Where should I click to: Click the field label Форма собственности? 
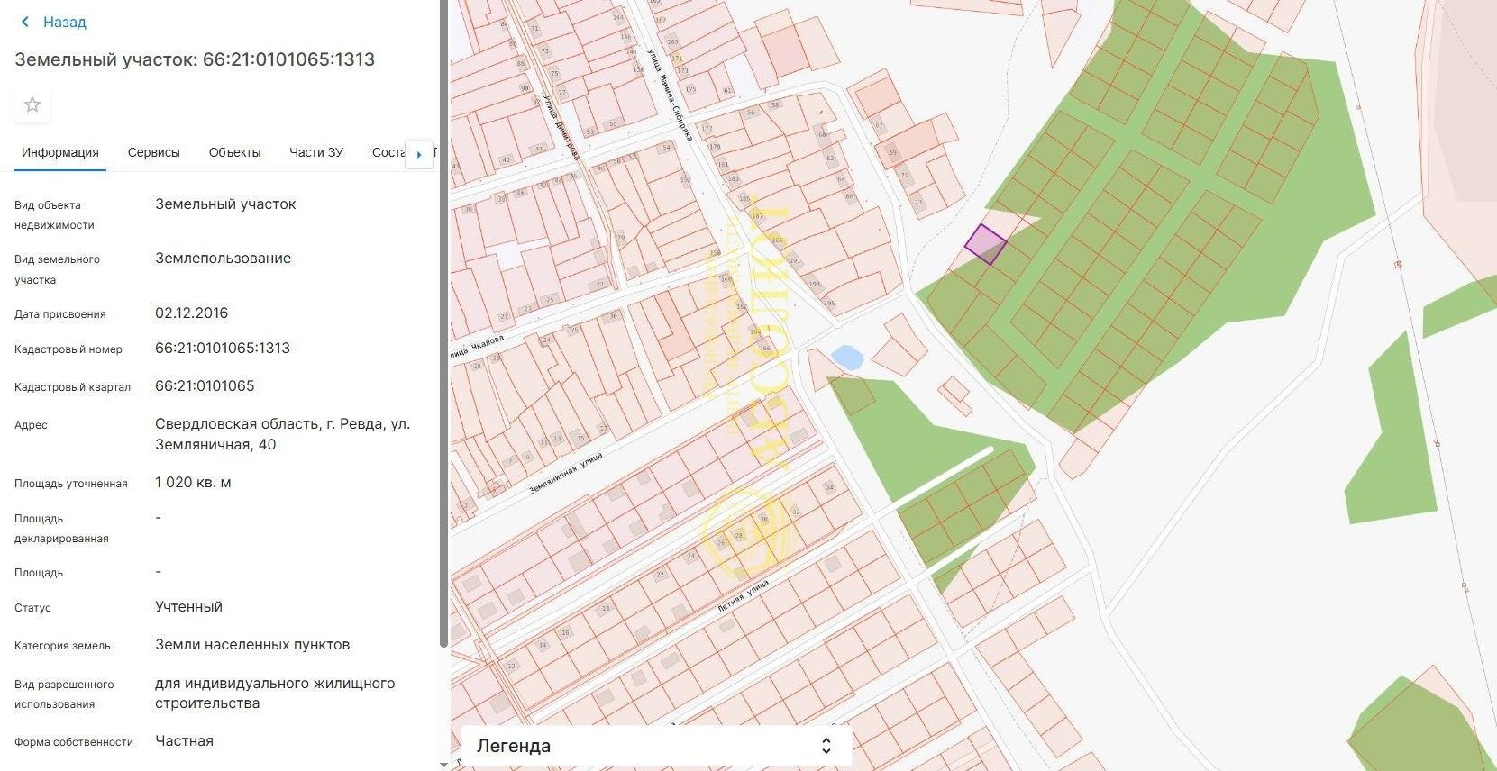click(74, 742)
